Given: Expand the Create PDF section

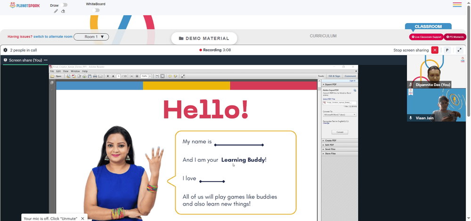Looking at the screenshot, I should 340,140.
